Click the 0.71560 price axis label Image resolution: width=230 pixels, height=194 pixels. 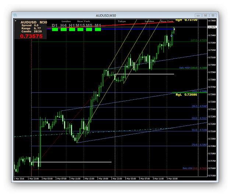[212, 176]
